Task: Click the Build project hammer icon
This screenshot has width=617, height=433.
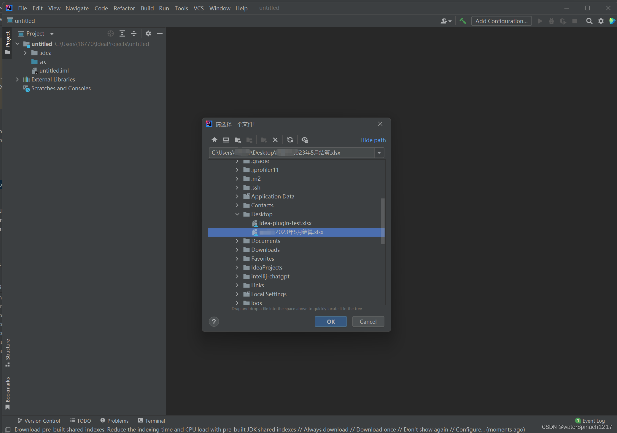Action: pyautogui.click(x=463, y=21)
